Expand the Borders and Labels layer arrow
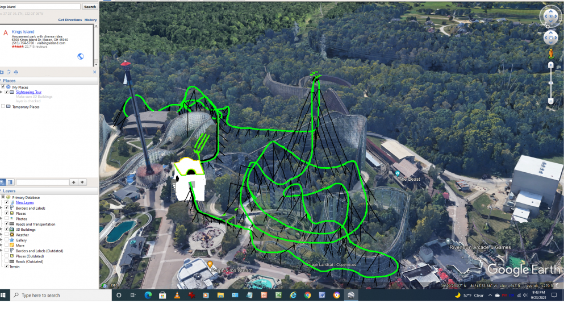Image resolution: width=568 pixels, height=320 pixels. [x=1, y=208]
